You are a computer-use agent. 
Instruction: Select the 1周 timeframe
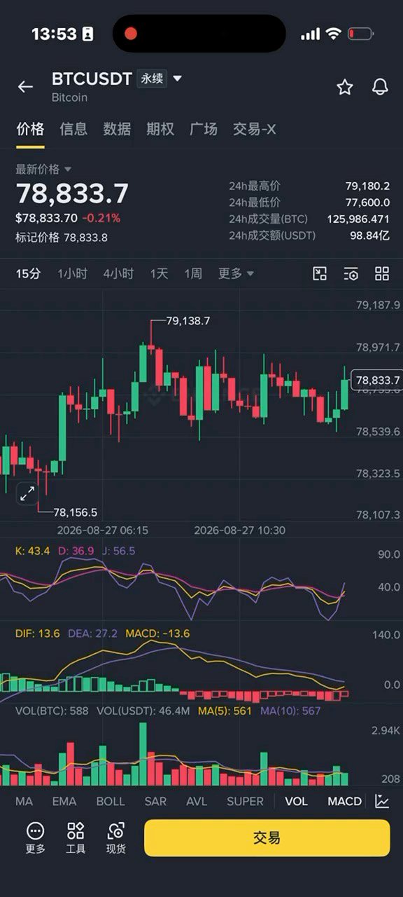tap(193, 273)
